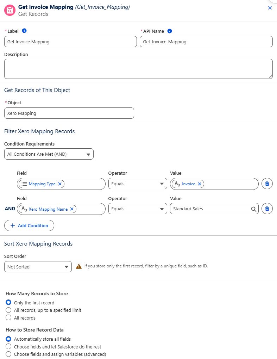Viewport: 277px width, 359px height.
Task: Close the Get Invoice Mapping panel
Action: 270,8
